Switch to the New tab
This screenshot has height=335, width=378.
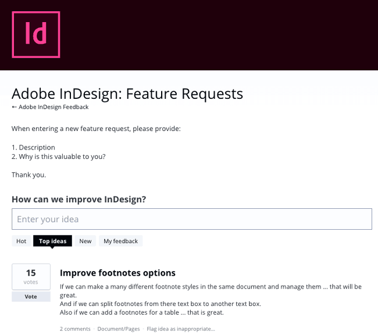[x=85, y=241]
